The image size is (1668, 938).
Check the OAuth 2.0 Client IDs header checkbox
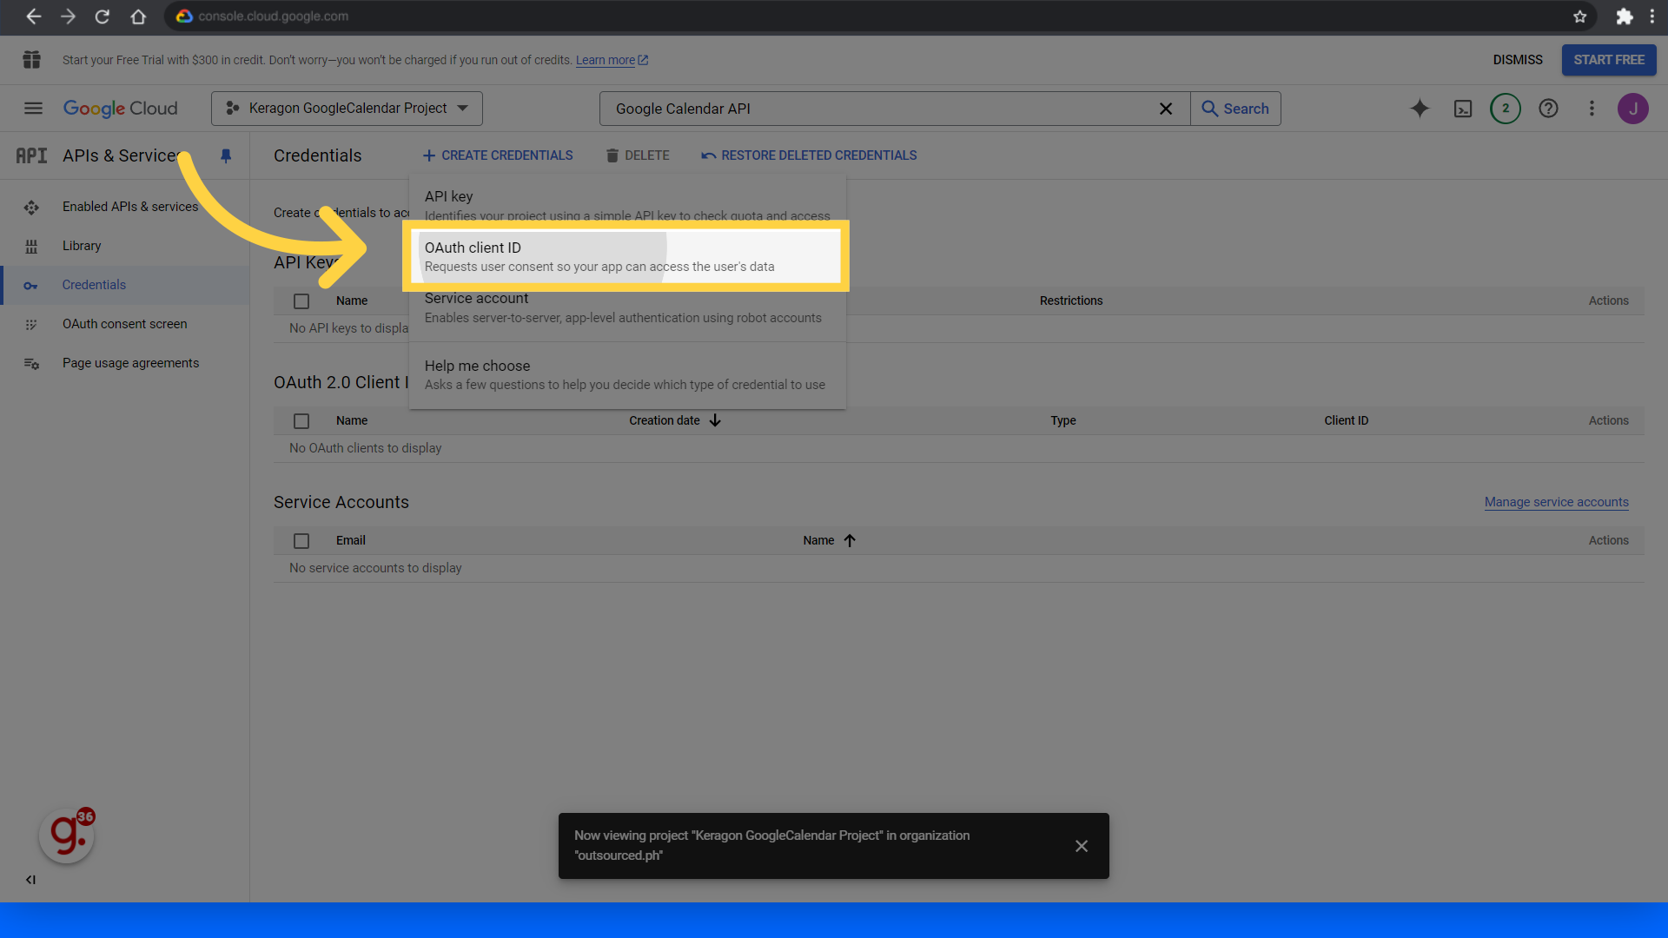point(301,420)
